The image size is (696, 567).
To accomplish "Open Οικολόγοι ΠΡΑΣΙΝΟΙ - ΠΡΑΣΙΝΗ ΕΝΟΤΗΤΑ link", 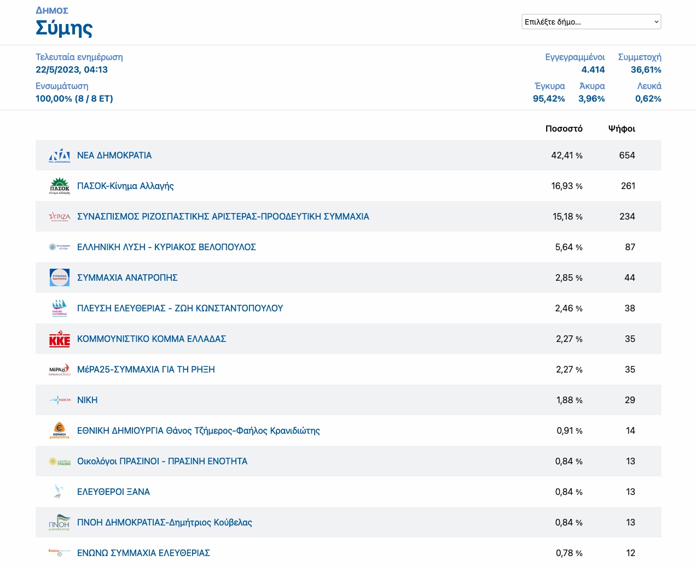I will pos(163,461).
